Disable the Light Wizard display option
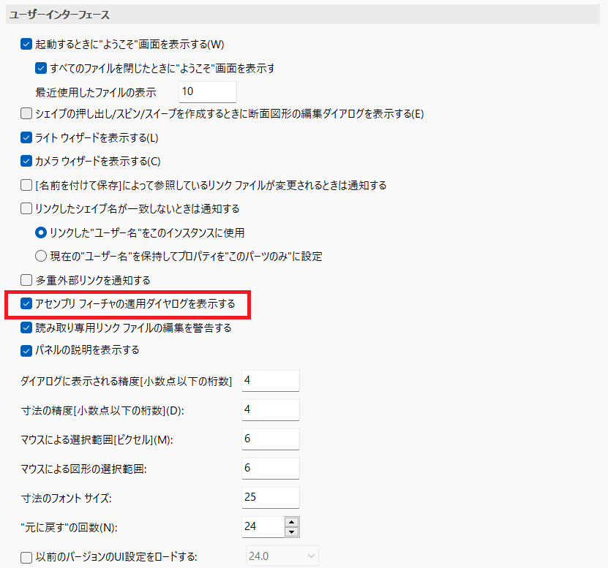This screenshot has height=568, width=608. pyautogui.click(x=26, y=137)
